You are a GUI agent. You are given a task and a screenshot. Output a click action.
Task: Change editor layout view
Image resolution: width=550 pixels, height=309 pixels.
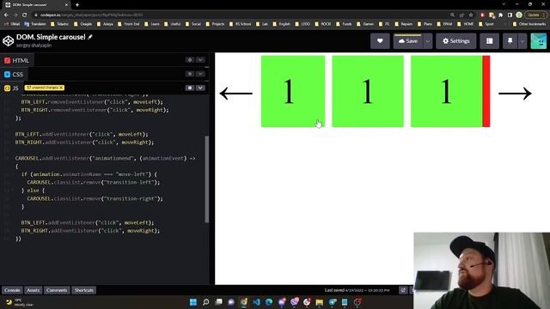pyautogui.click(x=489, y=41)
